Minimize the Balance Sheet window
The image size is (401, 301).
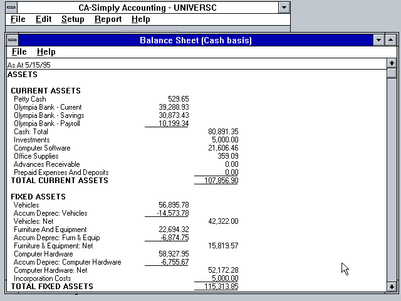point(378,40)
